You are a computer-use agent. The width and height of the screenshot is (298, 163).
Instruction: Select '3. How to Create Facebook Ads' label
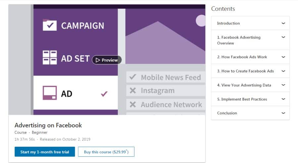(245, 71)
